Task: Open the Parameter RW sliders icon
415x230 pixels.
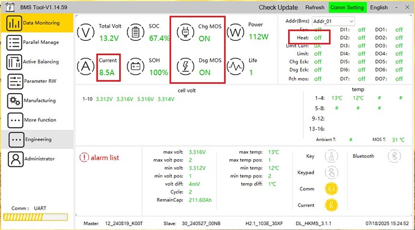Action: click(15, 82)
